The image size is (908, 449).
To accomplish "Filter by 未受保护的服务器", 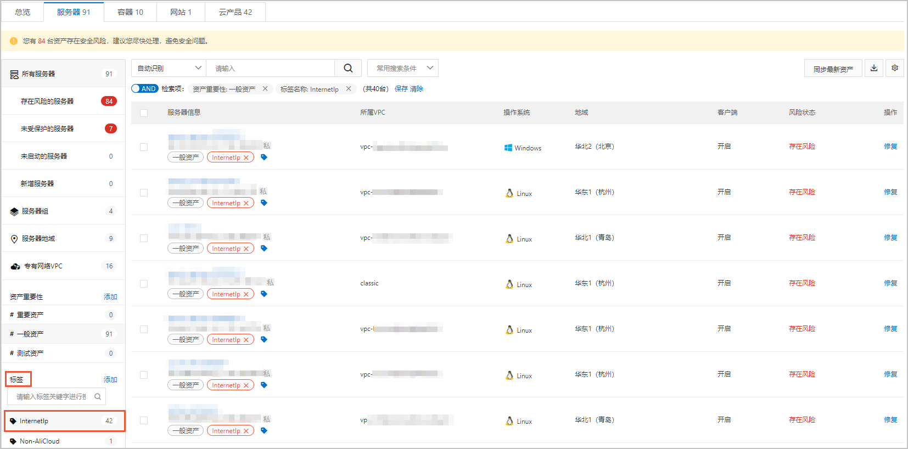I will [x=64, y=128].
